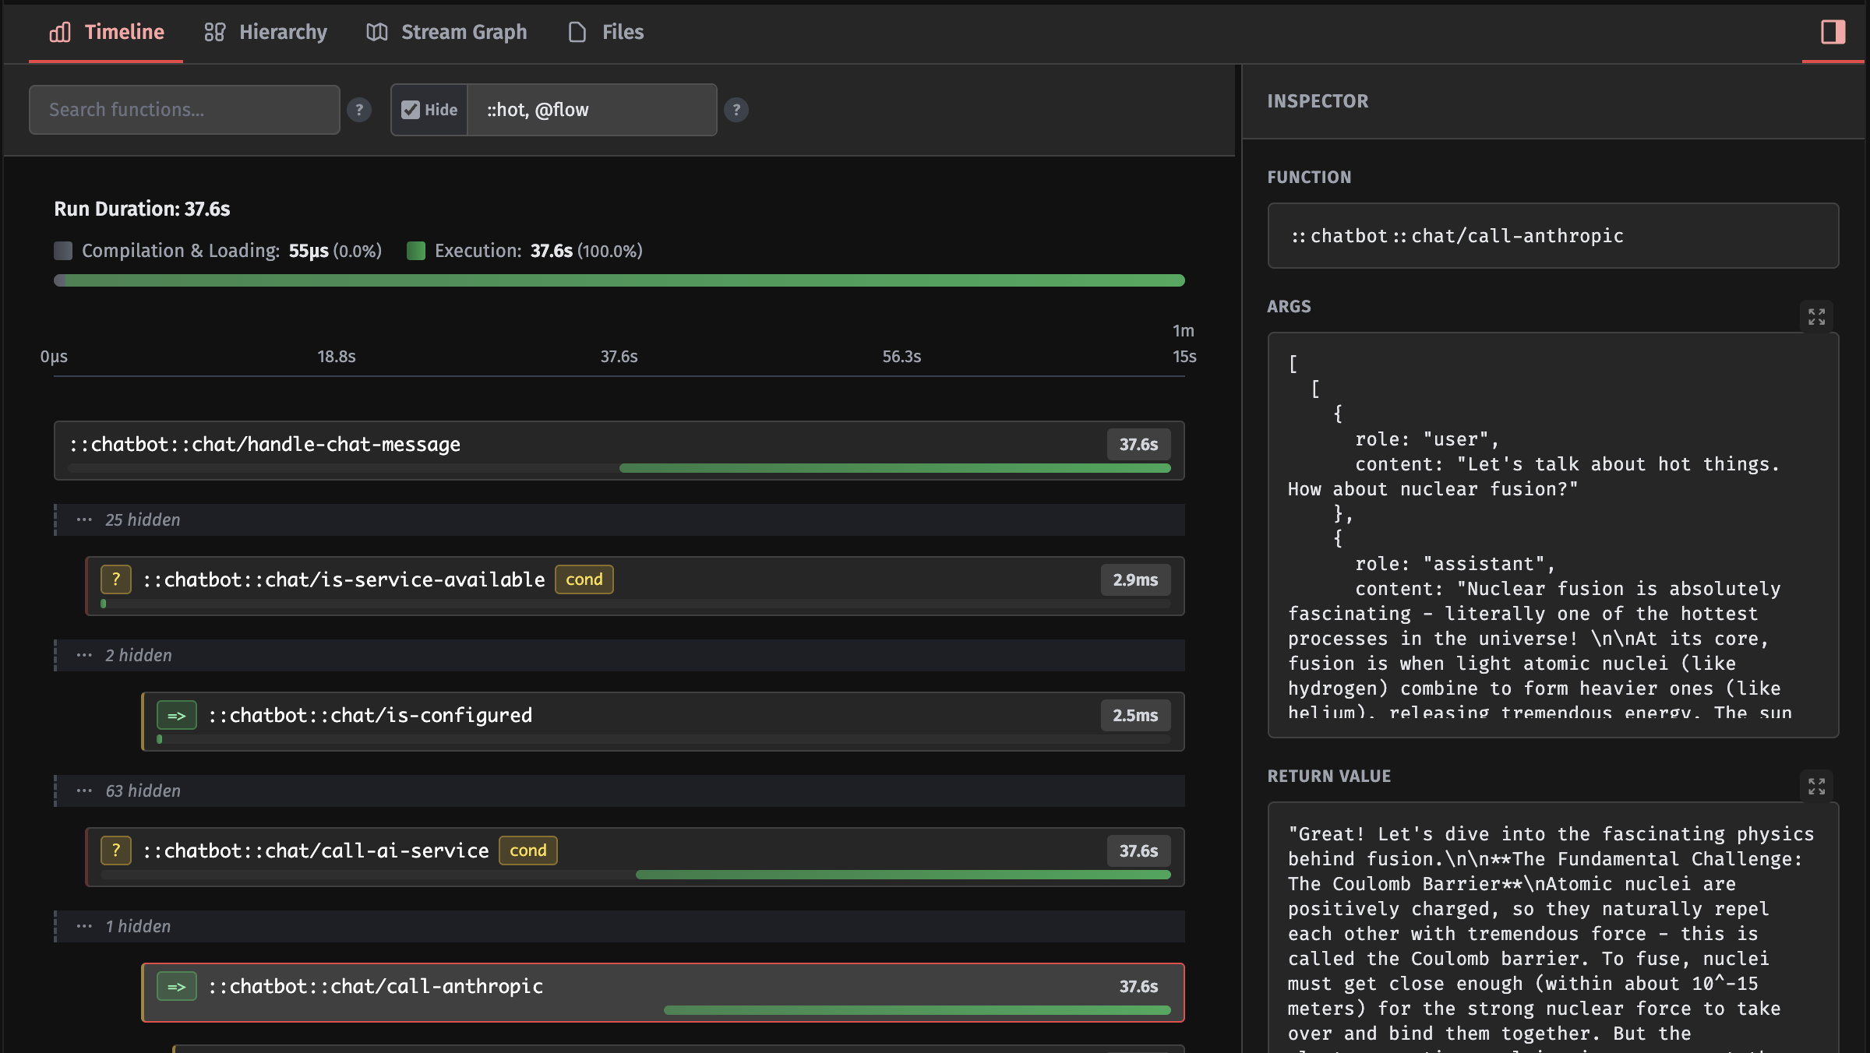
Task: Expand the 25 hidden spans row
Action: pos(143,519)
